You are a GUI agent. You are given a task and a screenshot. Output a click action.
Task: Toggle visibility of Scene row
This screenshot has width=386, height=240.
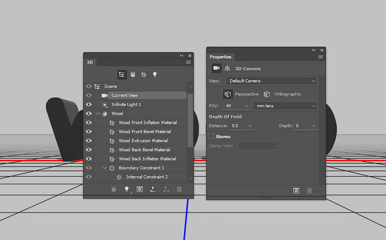[88, 87]
